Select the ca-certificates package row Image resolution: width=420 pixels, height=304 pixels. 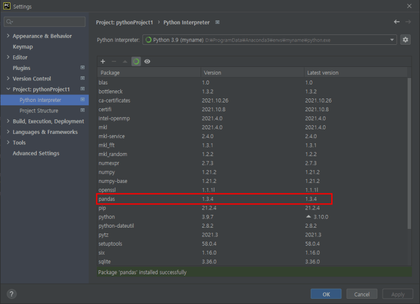(253, 101)
